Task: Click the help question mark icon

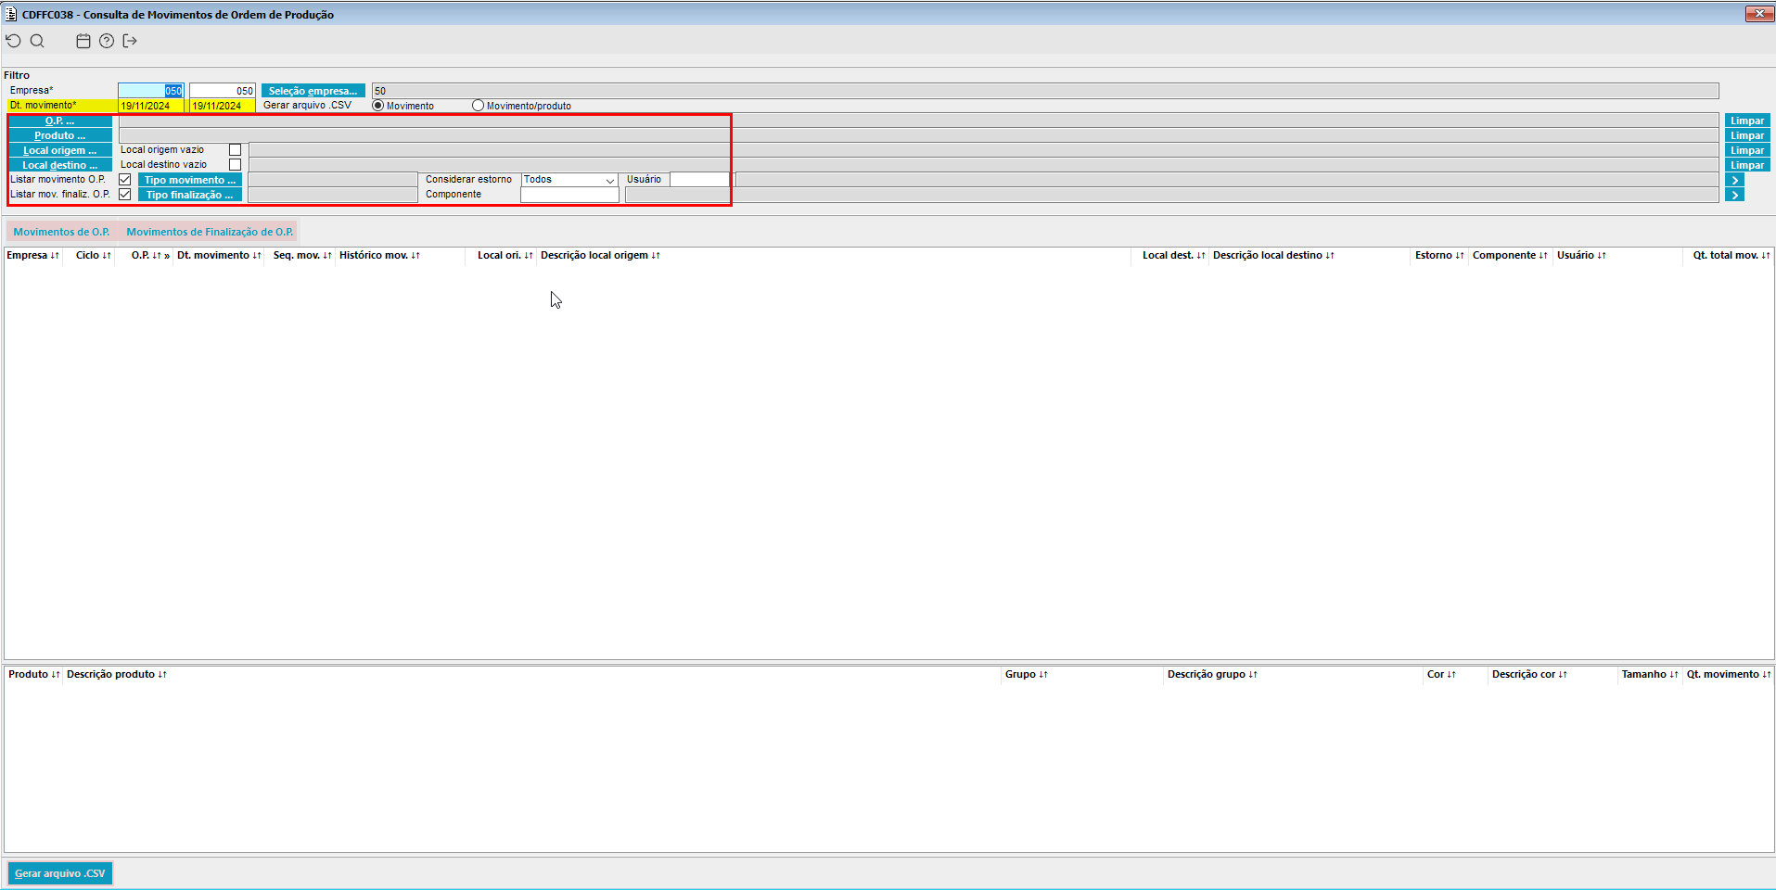Action: (107, 41)
